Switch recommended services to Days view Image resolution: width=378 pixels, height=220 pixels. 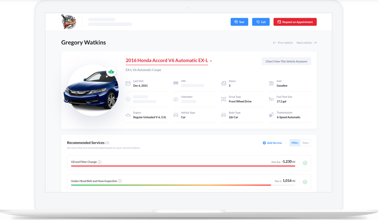(306, 143)
